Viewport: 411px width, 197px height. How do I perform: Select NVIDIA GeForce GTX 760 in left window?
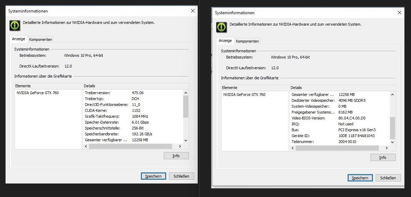[38, 93]
